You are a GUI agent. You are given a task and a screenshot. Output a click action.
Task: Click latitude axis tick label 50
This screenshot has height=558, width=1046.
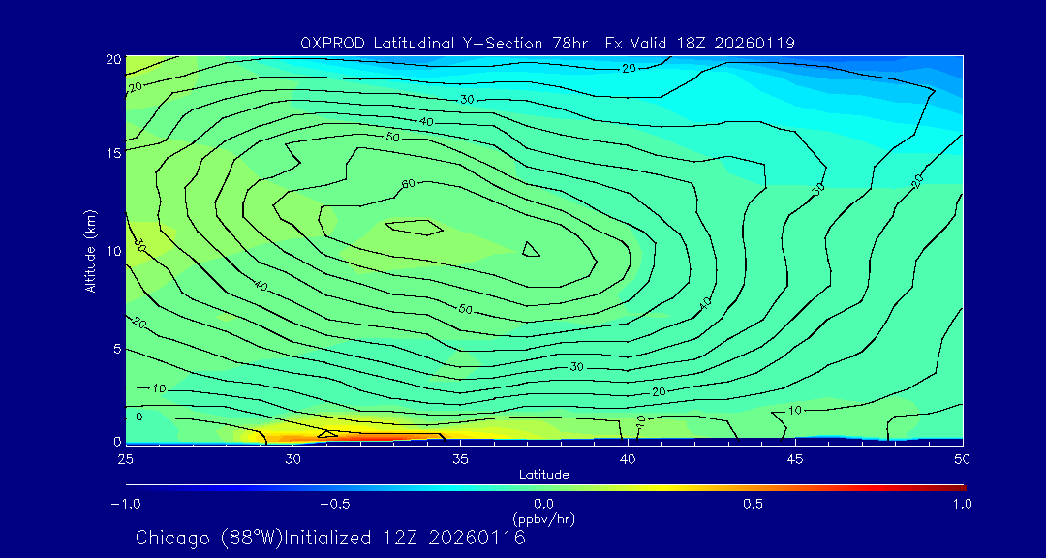(x=962, y=458)
